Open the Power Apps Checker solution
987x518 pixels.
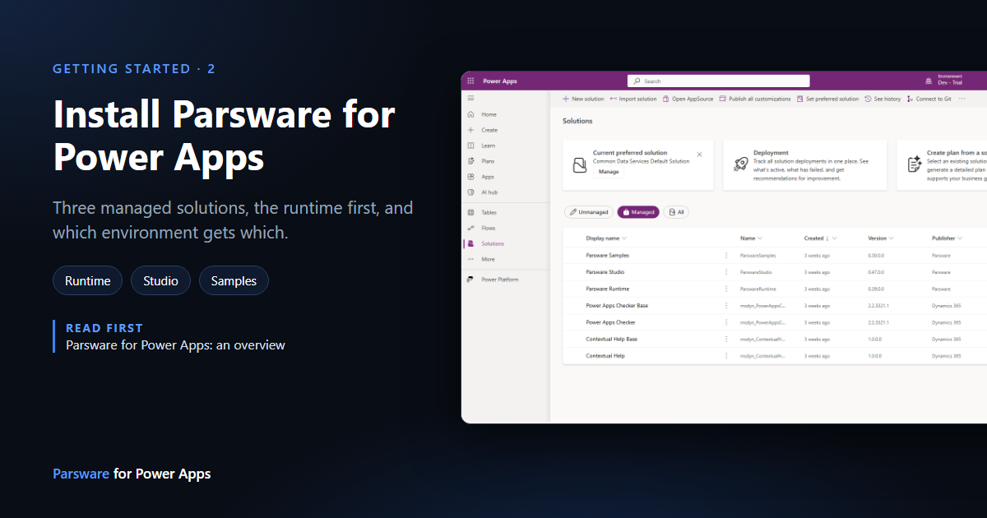(610, 322)
